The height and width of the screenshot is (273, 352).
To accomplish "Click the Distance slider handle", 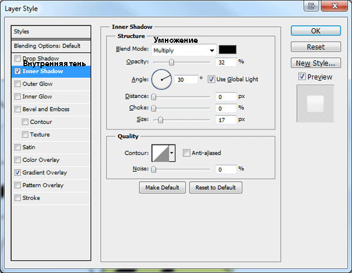I will pos(154,97).
